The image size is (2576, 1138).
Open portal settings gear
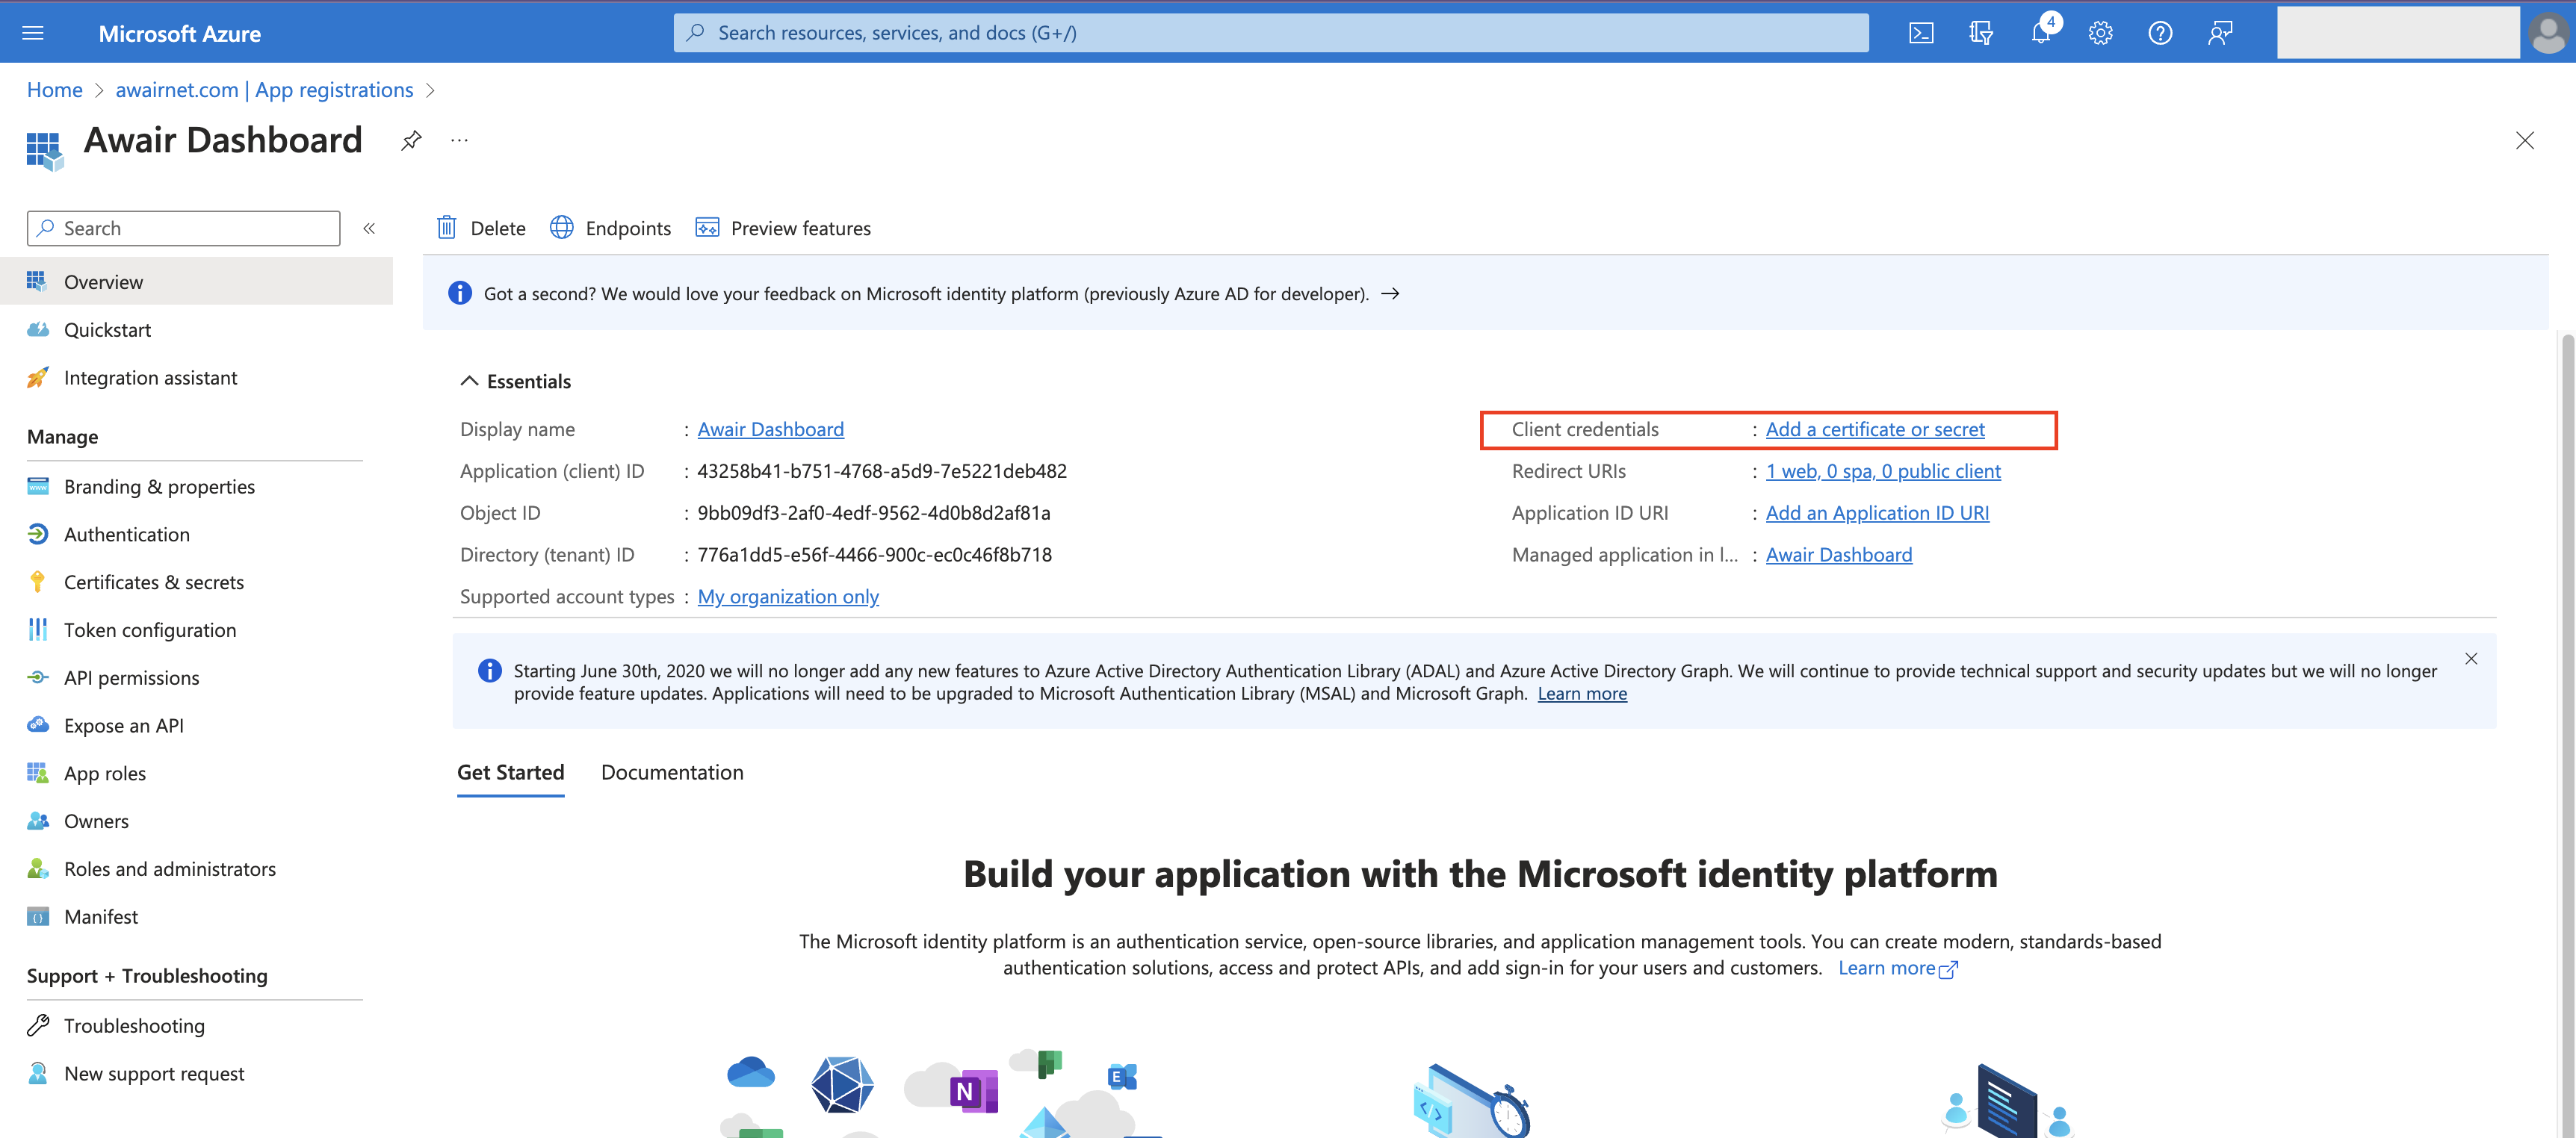click(2100, 33)
